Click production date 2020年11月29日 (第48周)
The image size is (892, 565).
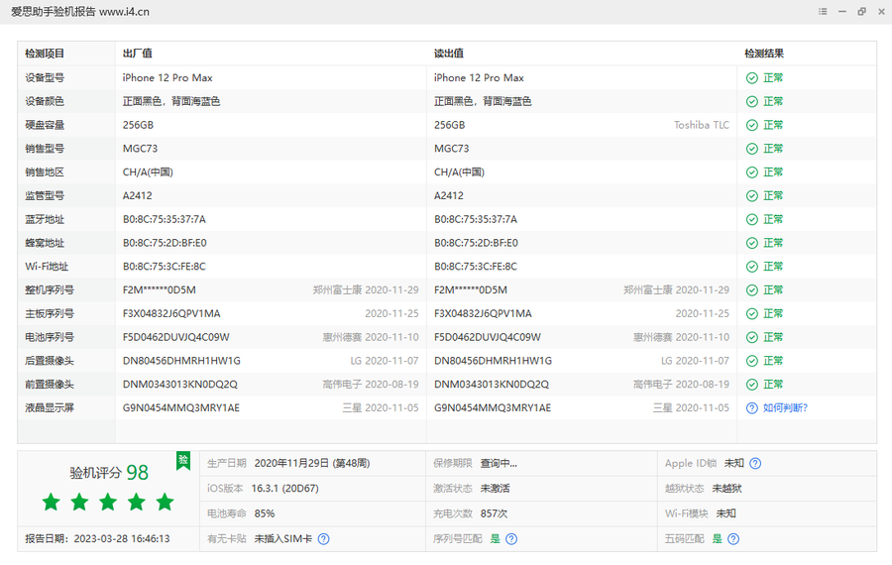tap(312, 464)
